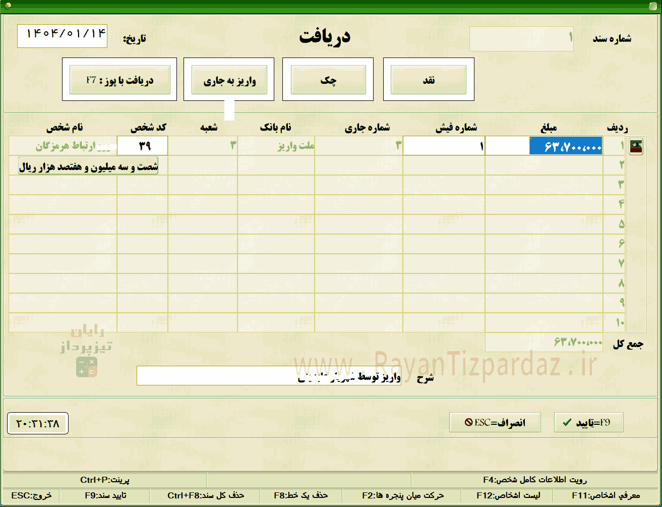Click row number 5 in the ردیف column

[x=622, y=224]
